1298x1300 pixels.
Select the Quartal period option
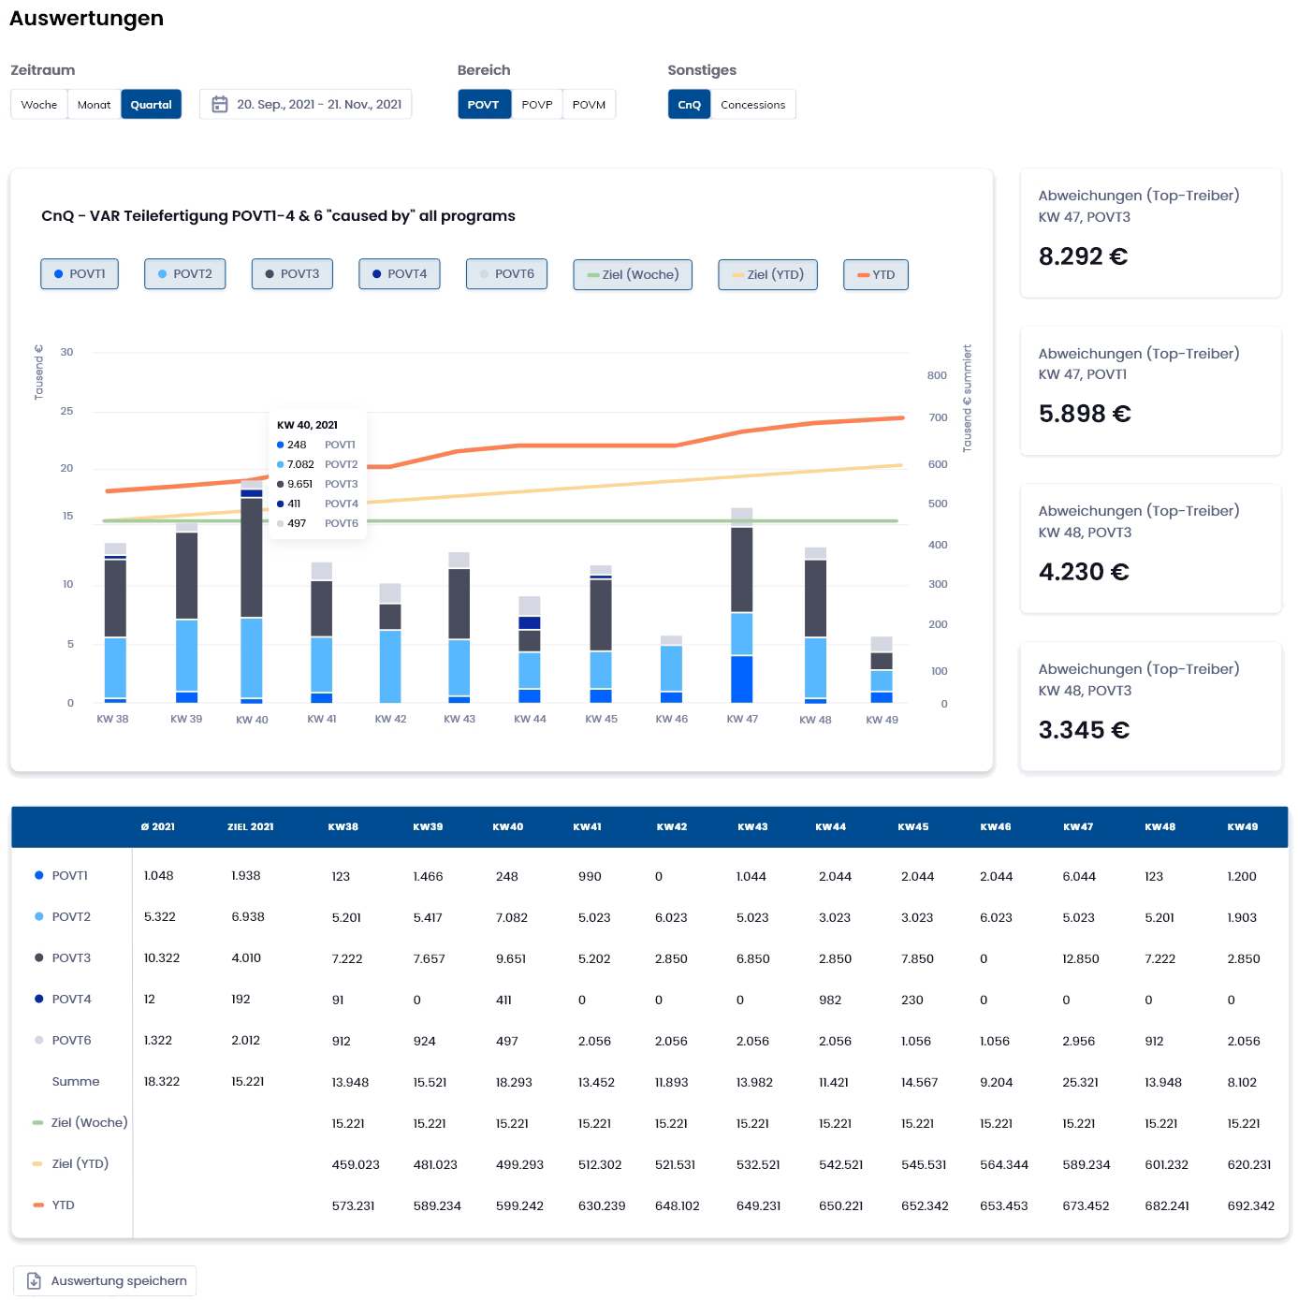pyautogui.click(x=151, y=105)
